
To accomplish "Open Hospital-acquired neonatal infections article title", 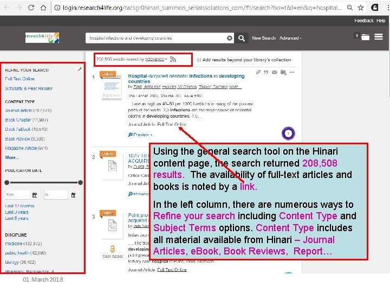I will (x=186, y=79).
